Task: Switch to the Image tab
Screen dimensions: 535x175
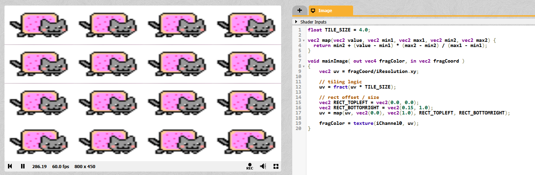Action: point(331,11)
